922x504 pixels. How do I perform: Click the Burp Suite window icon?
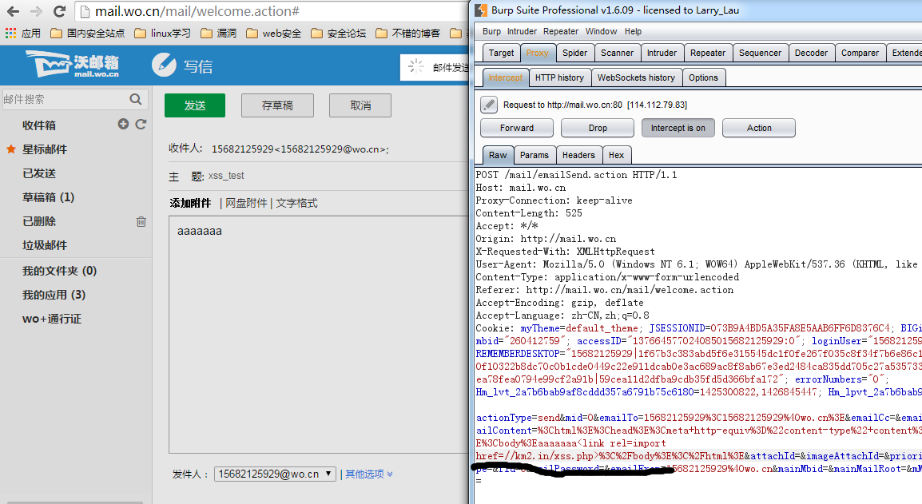[481, 10]
